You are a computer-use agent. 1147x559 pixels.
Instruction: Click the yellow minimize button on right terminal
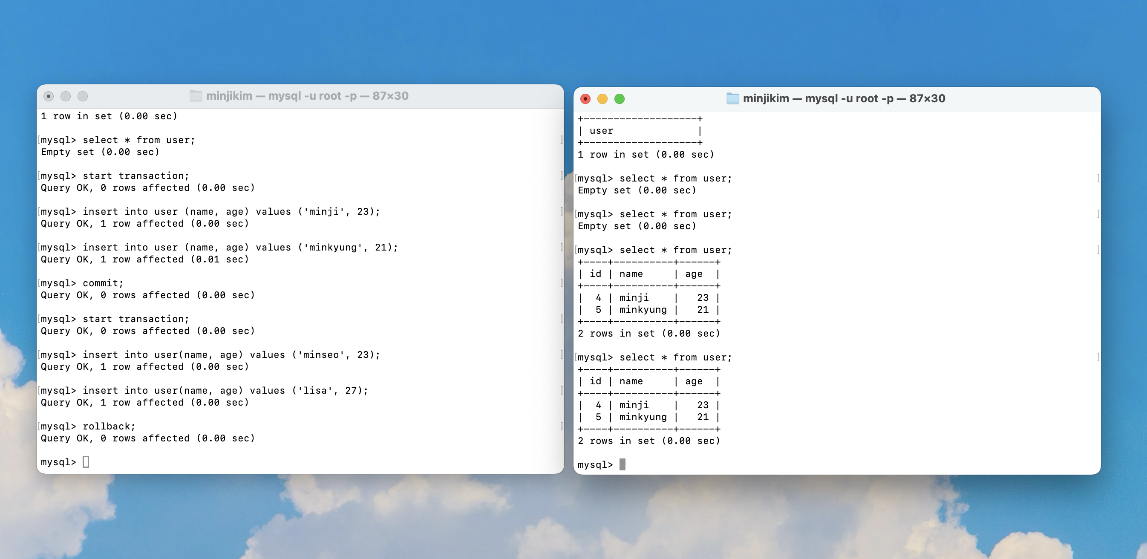(x=602, y=99)
